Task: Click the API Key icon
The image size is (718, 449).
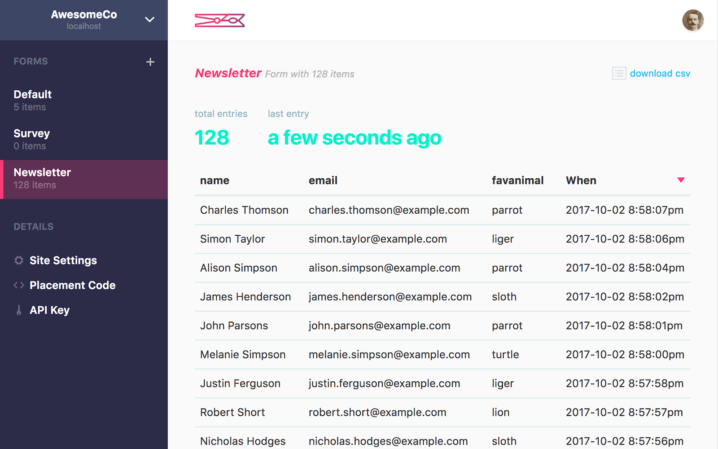Action: pyautogui.click(x=19, y=310)
